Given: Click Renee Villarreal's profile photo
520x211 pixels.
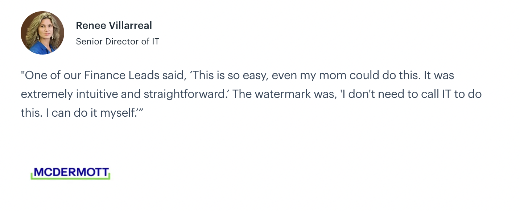Looking at the screenshot, I should [x=42, y=33].
